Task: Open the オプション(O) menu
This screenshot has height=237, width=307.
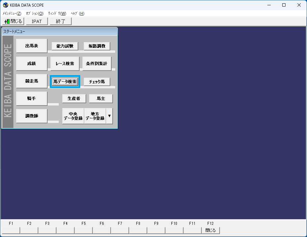Action: (35, 14)
